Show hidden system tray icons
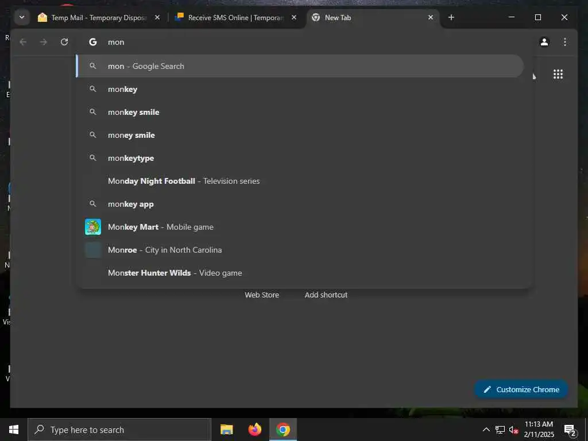588x441 pixels. click(x=486, y=430)
